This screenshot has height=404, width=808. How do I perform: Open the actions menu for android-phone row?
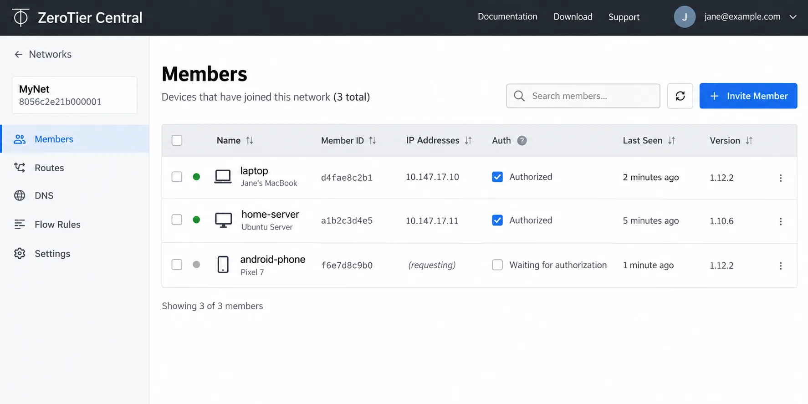(781, 266)
